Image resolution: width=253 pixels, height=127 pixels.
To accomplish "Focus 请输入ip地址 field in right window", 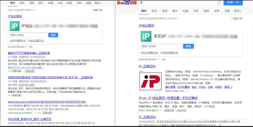I will pyautogui.click(x=161, y=46).
